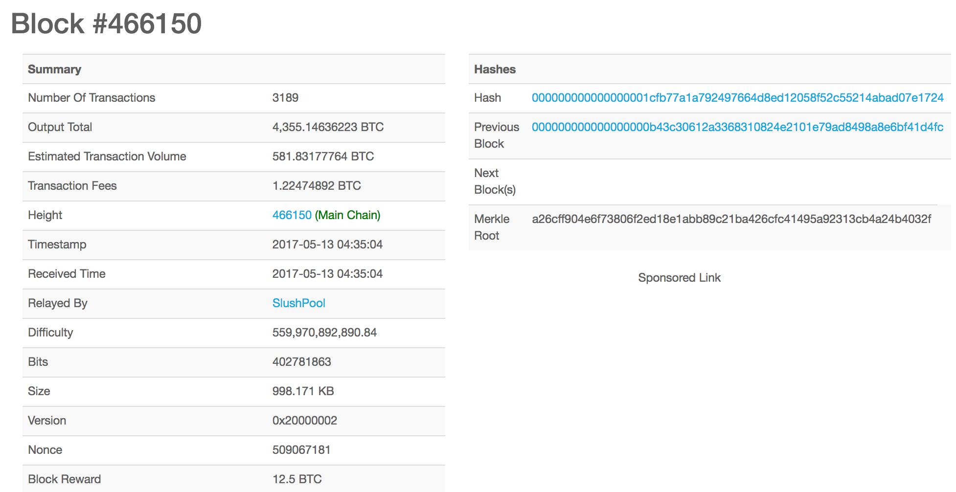Click the Block #466150 page heading

click(x=106, y=23)
